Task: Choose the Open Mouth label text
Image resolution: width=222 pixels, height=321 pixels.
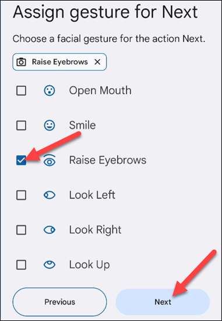Action: (x=100, y=90)
